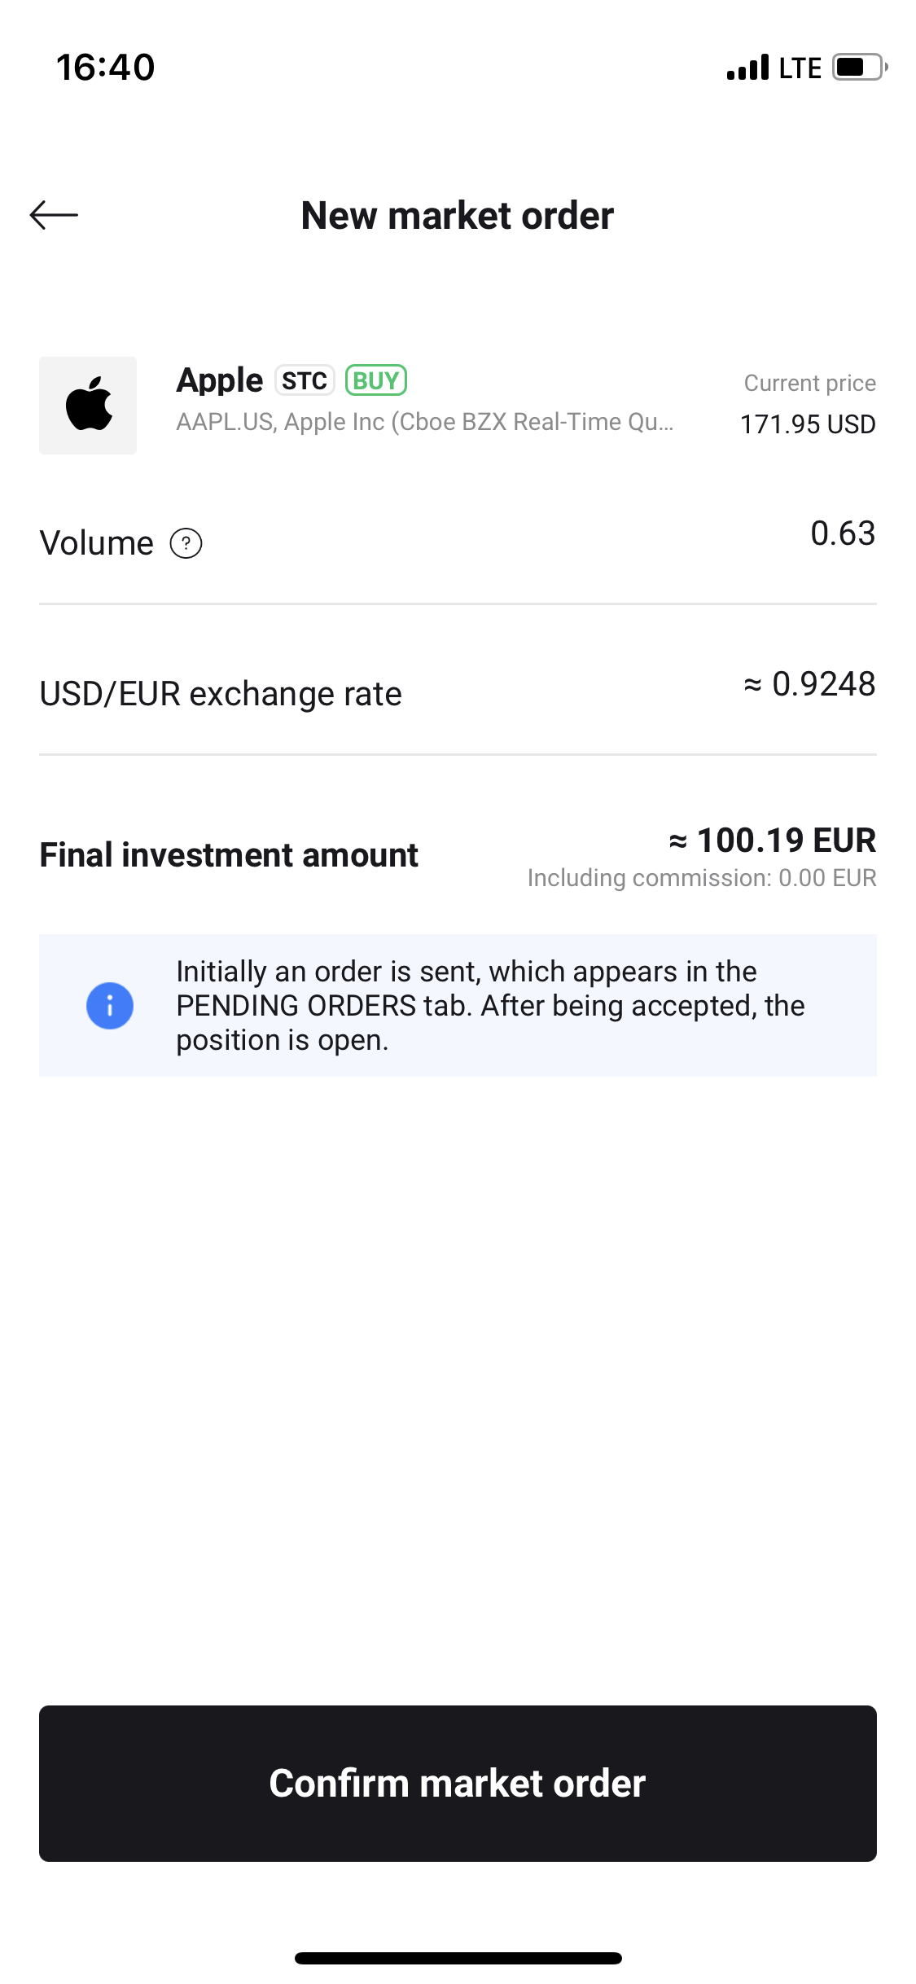Tap the home indicator bar at bottom

point(458,1958)
